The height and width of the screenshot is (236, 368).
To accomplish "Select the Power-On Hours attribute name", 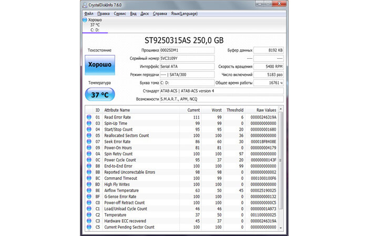I will click(118, 147).
